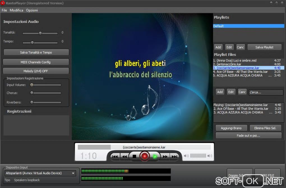Screen dimensions: 286x188
Task: Stop playback with the square button
Action: click(134, 157)
